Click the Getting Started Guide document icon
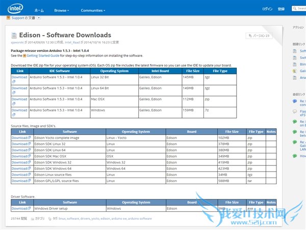The height and width of the screenshot is (230, 306). (x=25, y=55)
